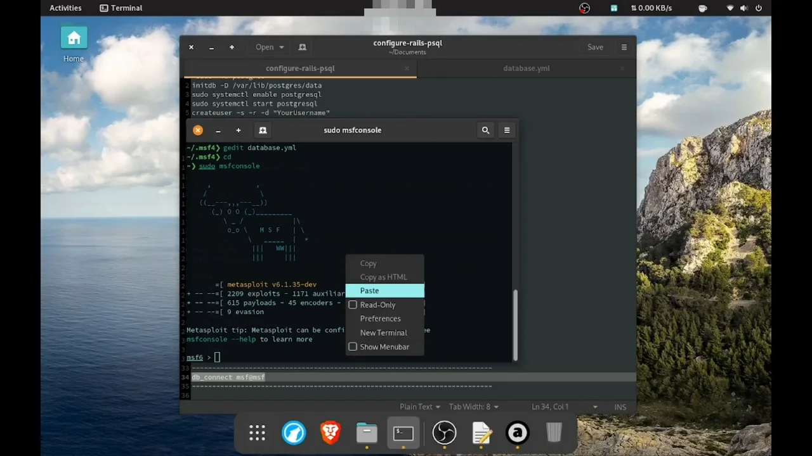Open gedit hamburger menu icon
The width and height of the screenshot is (812, 456).
(624, 47)
